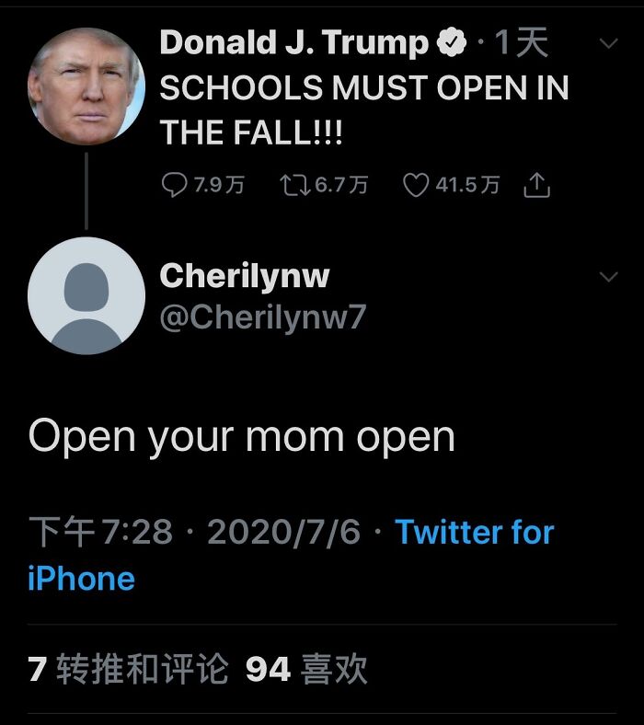View the 7 转推和评论 list
644x725 pixels.
click(x=128, y=669)
